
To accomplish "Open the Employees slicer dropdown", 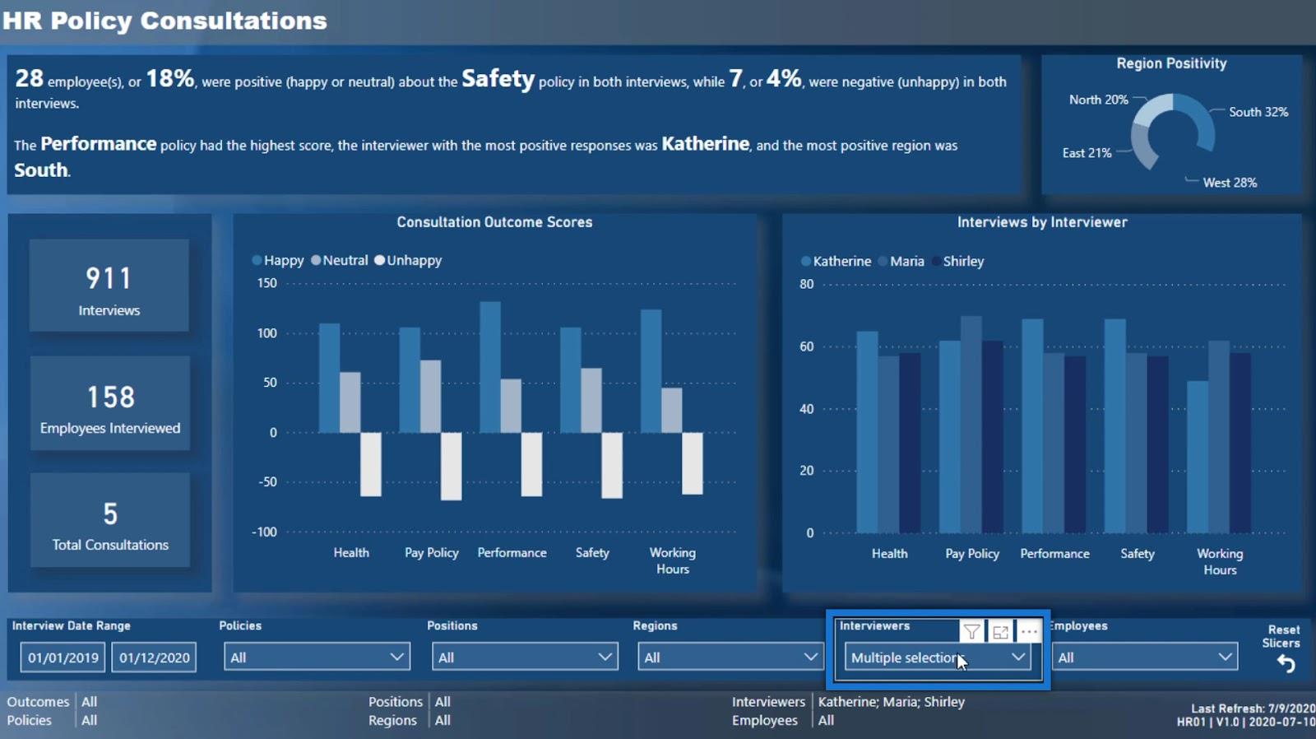I will [x=1144, y=657].
